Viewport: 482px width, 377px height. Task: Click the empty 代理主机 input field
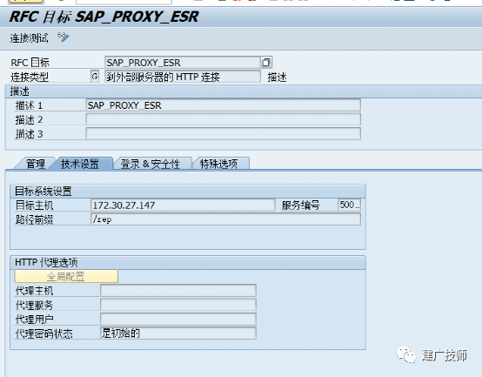coord(178,290)
